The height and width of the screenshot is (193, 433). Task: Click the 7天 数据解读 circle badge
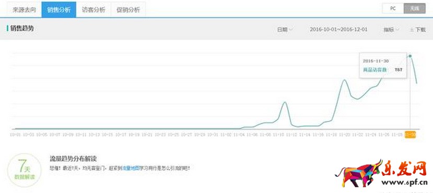point(25,171)
